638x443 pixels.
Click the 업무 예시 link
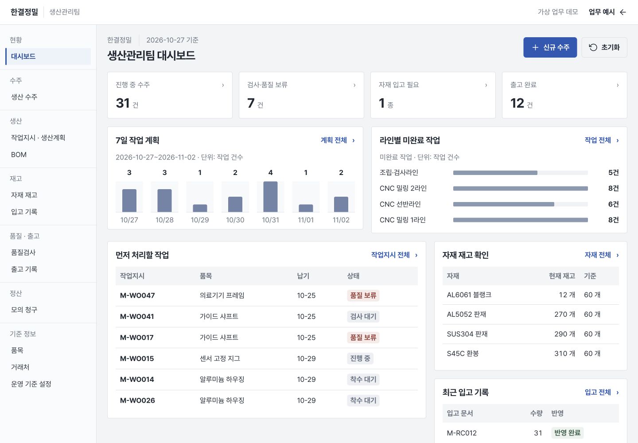(607, 12)
